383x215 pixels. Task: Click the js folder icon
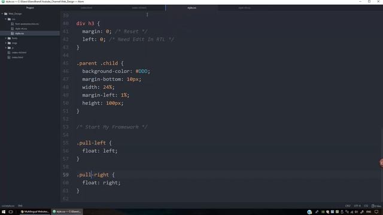point(10,48)
